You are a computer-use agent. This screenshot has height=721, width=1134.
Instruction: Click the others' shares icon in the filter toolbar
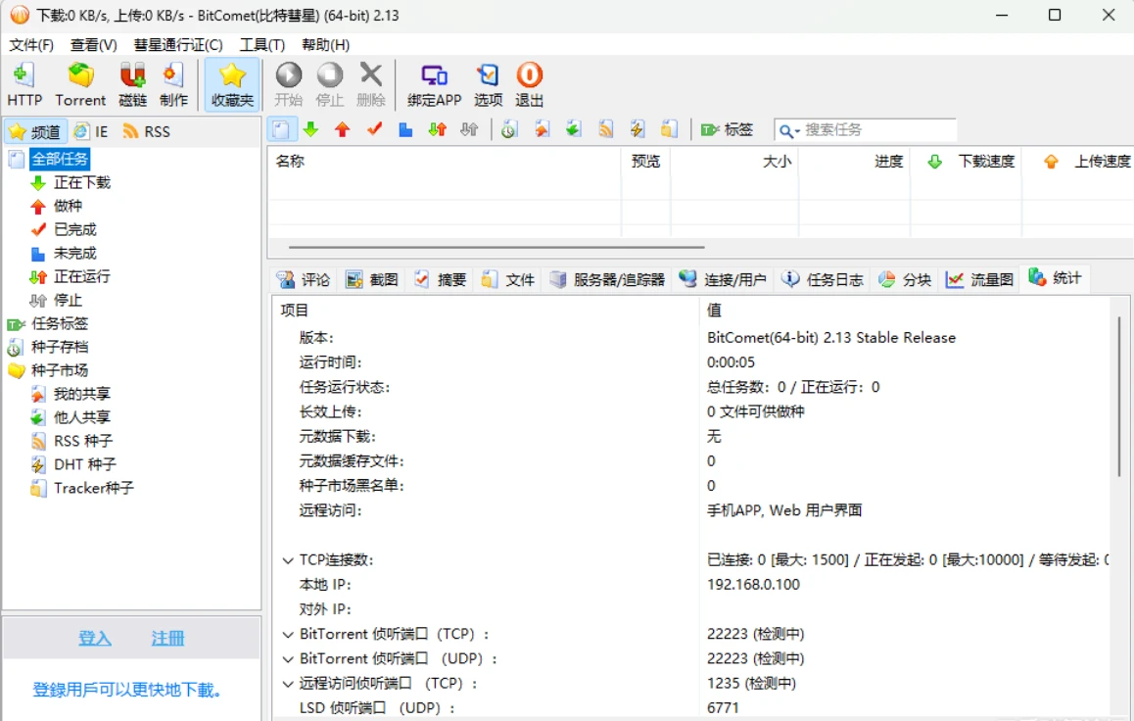574,129
